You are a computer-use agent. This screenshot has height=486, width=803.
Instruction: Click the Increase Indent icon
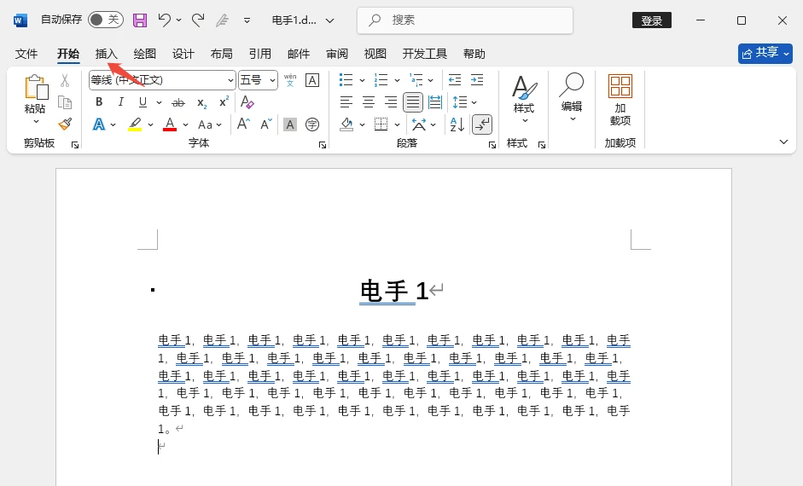pos(477,80)
